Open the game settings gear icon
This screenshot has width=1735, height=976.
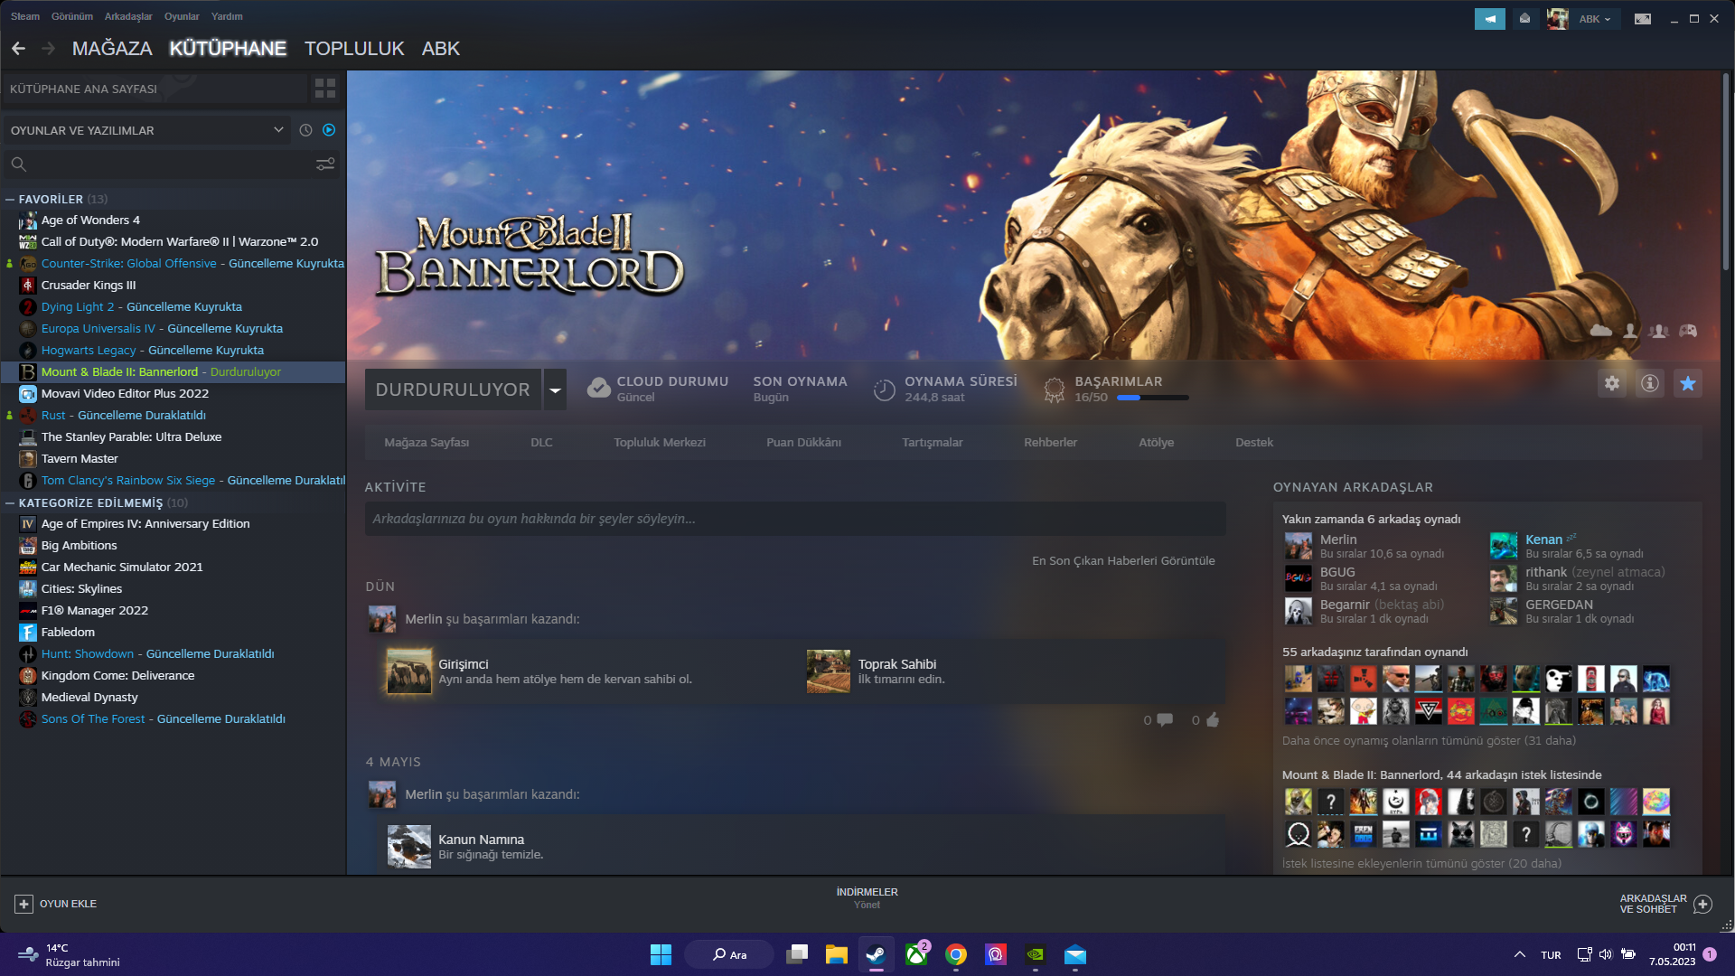pyautogui.click(x=1612, y=383)
